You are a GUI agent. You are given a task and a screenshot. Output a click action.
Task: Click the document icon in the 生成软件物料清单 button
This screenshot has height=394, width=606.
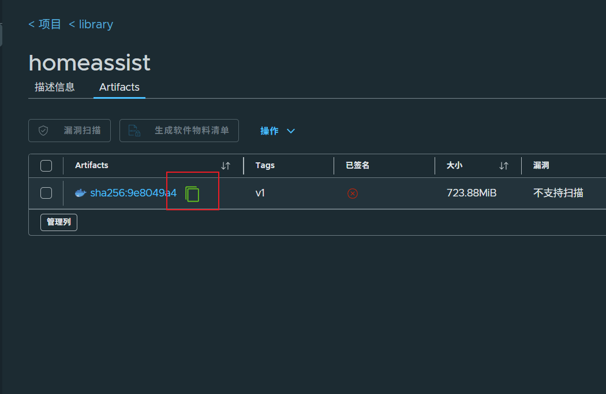[134, 131]
